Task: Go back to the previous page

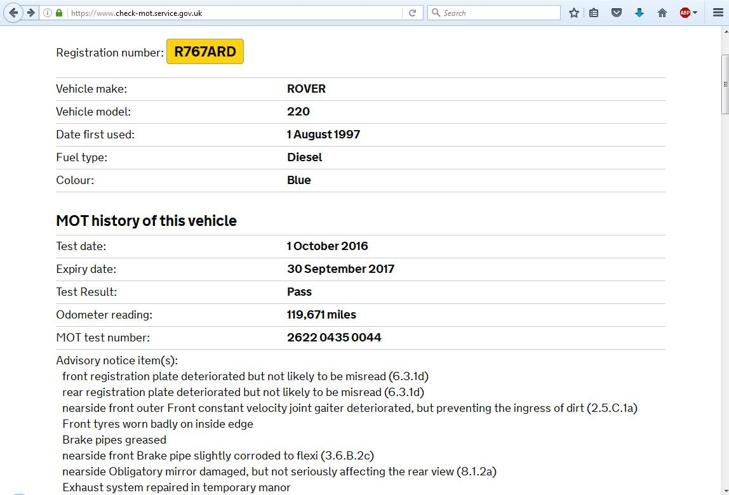Action: point(13,13)
